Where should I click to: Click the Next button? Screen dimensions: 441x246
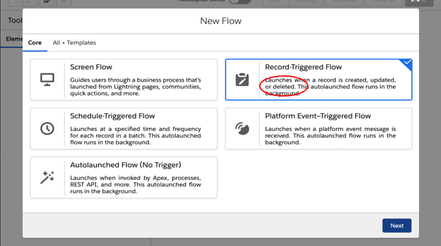pyautogui.click(x=397, y=225)
